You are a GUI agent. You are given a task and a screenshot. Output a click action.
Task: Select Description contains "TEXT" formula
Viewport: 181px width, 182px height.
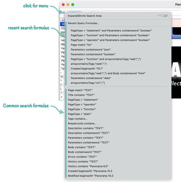pyautogui.click(x=118, y=128)
